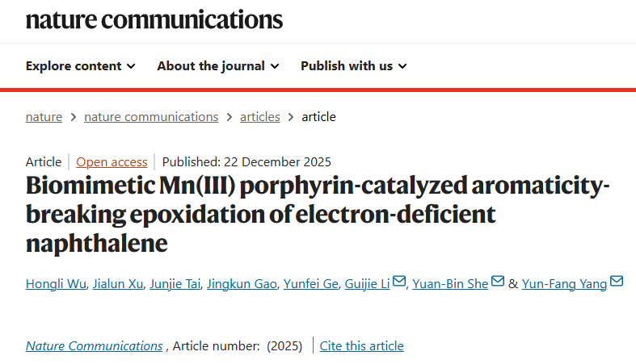Image resolution: width=636 pixels, height=364 pixels.
Task: Go to the nature breadcrumb link
Action: [x=44, y=117]
